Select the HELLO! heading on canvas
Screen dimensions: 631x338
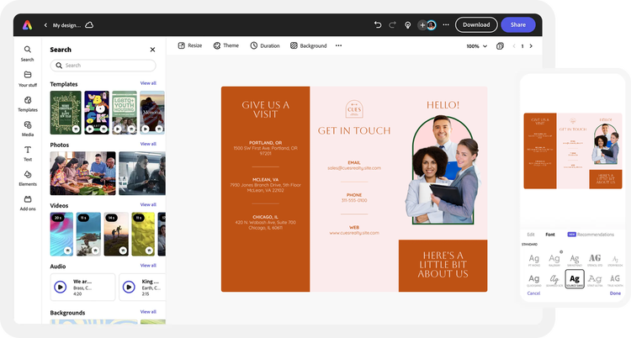pos(443,105)
